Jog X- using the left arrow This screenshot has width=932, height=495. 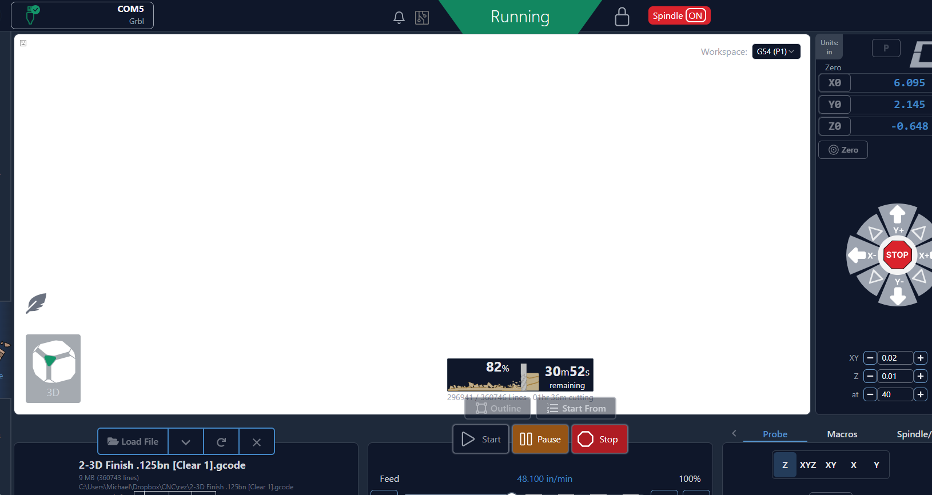857,255
